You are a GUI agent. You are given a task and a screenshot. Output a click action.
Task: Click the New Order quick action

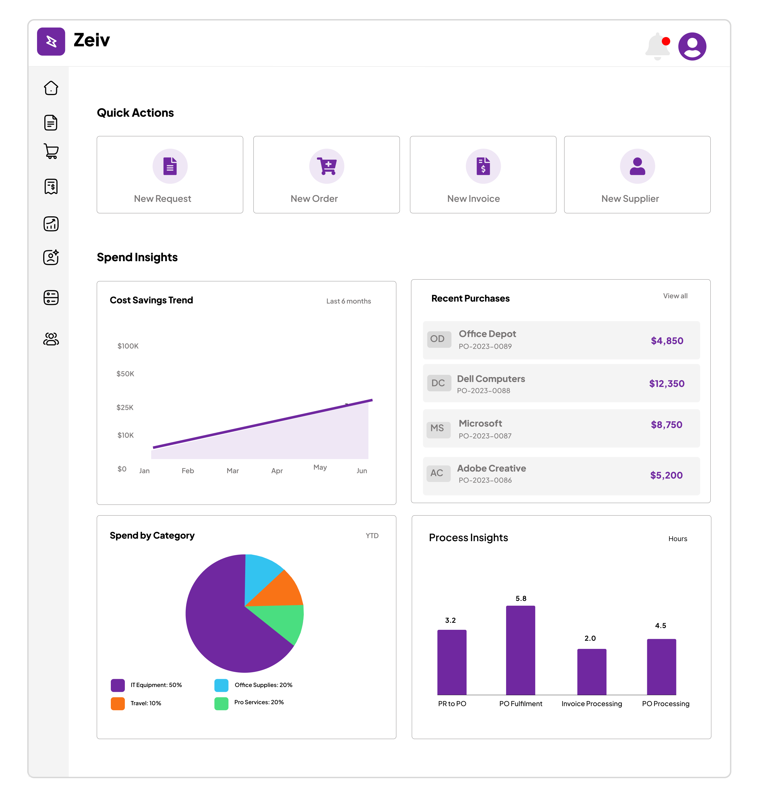coord(326,174)
